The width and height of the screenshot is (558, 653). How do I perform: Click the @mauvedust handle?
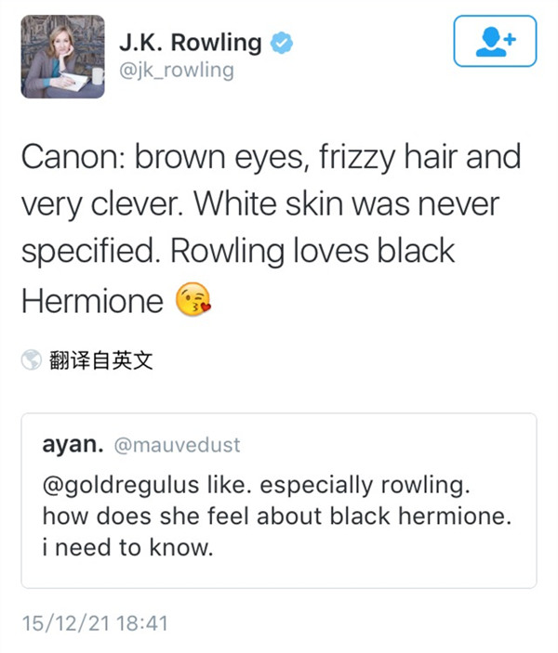(177, 446)
